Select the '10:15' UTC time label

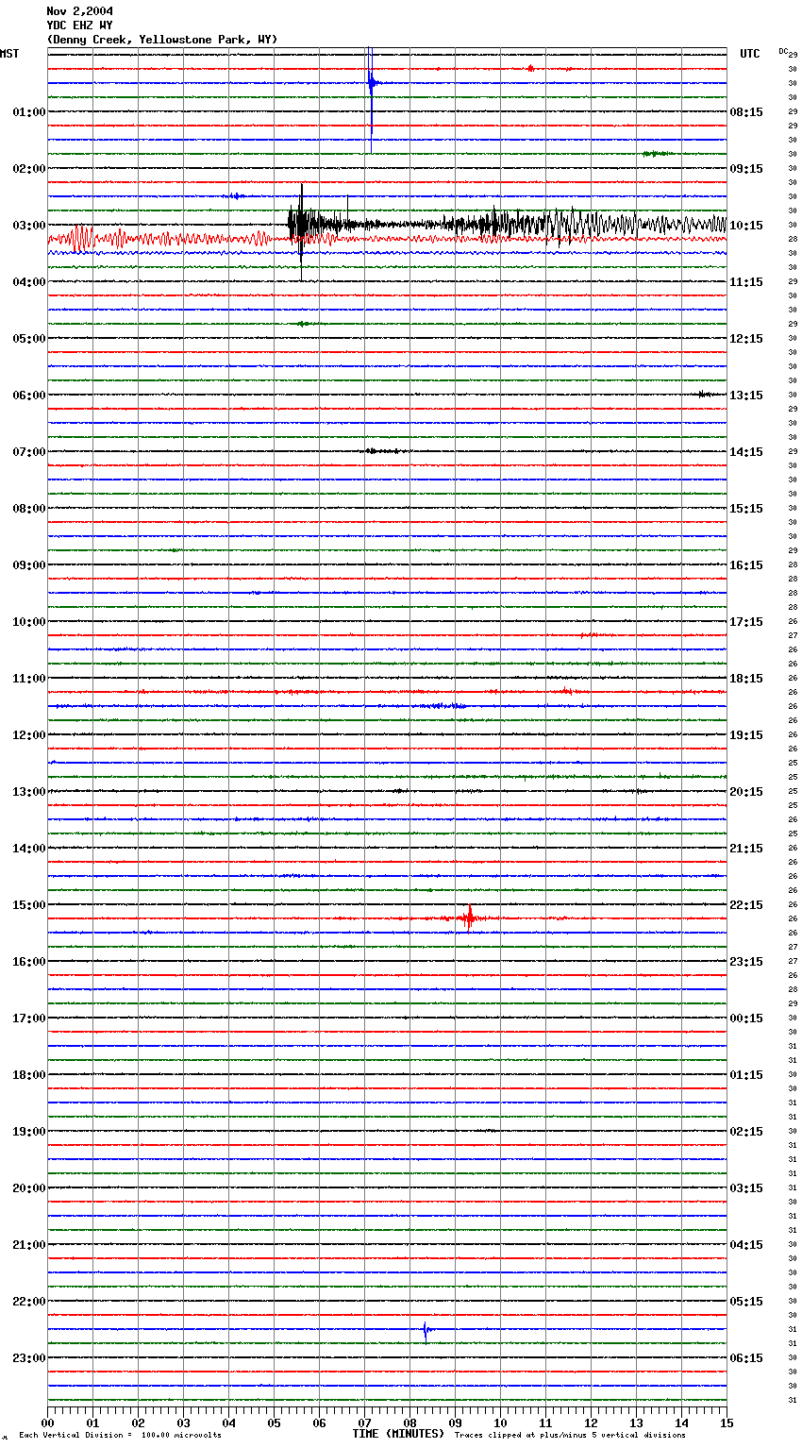(746, 226)
